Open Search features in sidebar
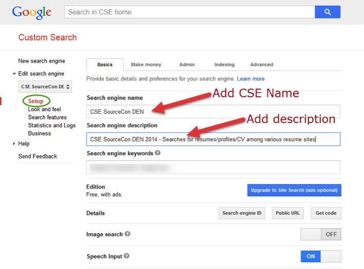This screenshot has width=364, height=269. coord(47,117)
